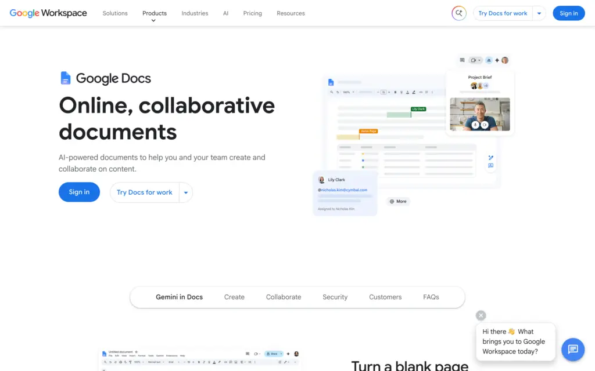This screenshot has height=371, width=595.
Task: Go to the Pricing page
Action: click(x=252, y=13)
